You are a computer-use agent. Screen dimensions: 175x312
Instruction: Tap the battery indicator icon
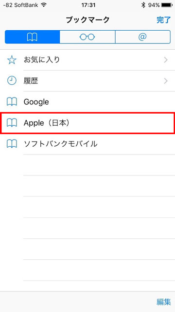tap(167, 5)
